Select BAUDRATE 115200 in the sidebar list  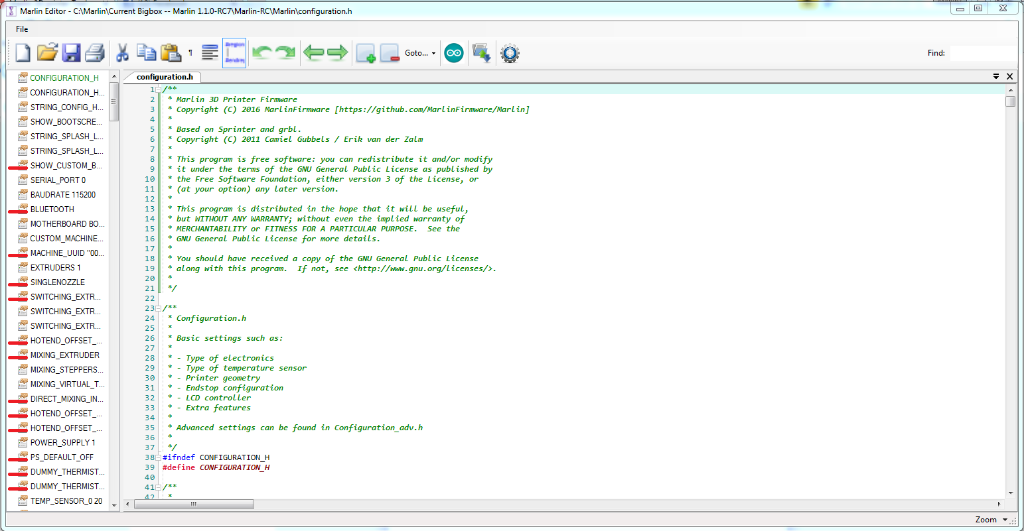(x=62, y=195)
